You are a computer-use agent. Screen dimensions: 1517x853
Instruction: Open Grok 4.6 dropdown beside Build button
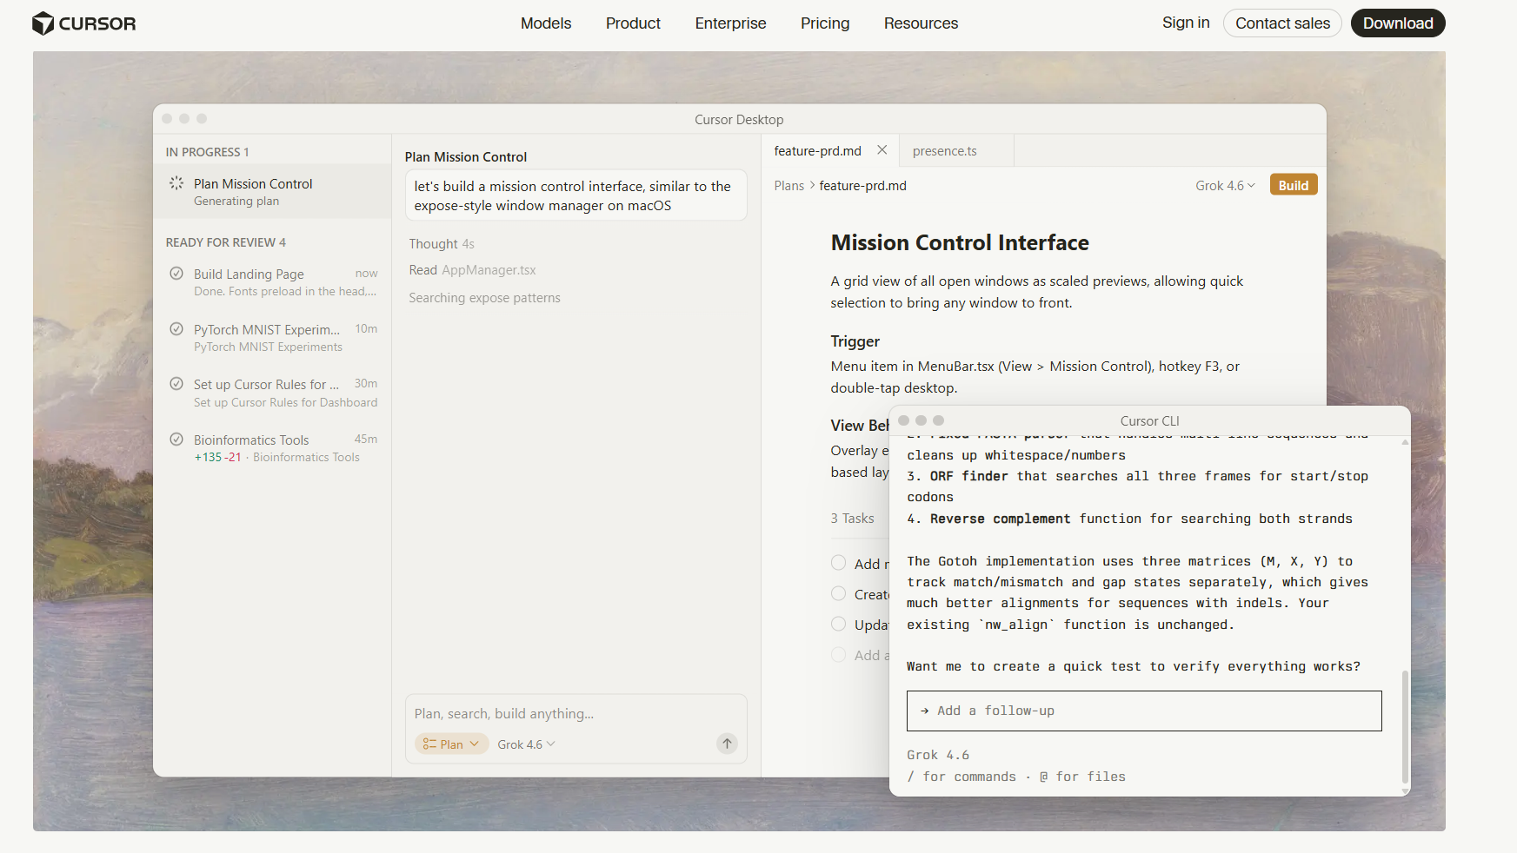point(1225,186)
